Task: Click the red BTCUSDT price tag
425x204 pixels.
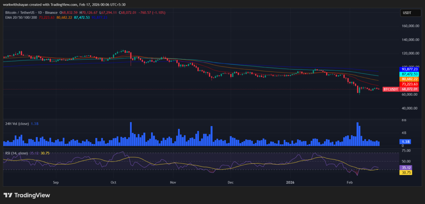Action: pos(391,89)
